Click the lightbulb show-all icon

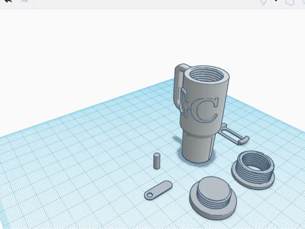pos(263,2)
